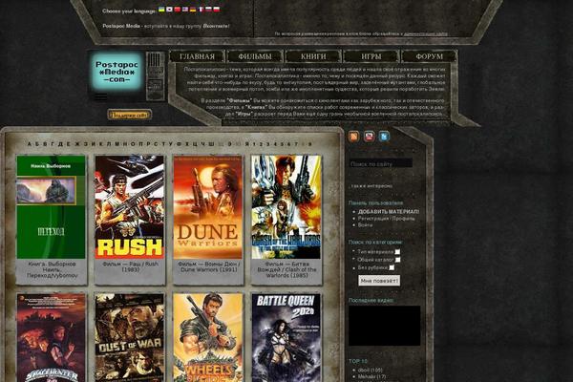This screenshot has height=382, width=573.
Task: Open the Battle Queen 2020 poster
Action: coord(286,338)
